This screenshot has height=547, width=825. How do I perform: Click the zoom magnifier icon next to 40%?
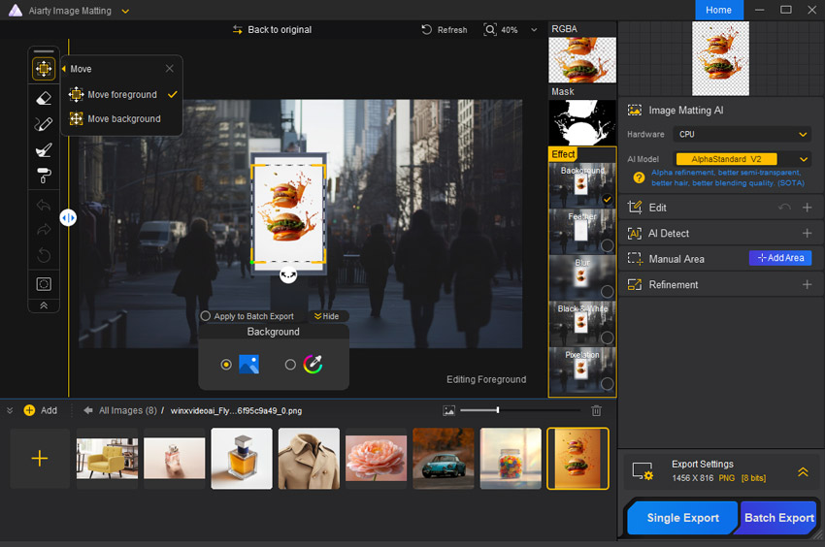pos(490,29)
